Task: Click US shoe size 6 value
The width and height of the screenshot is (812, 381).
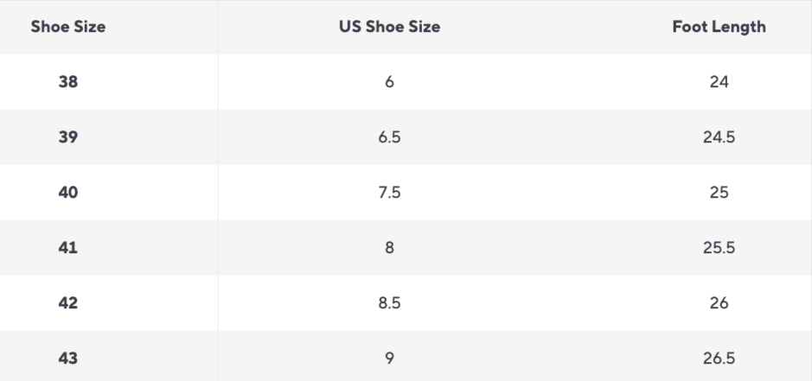Action: click(389, 82)
